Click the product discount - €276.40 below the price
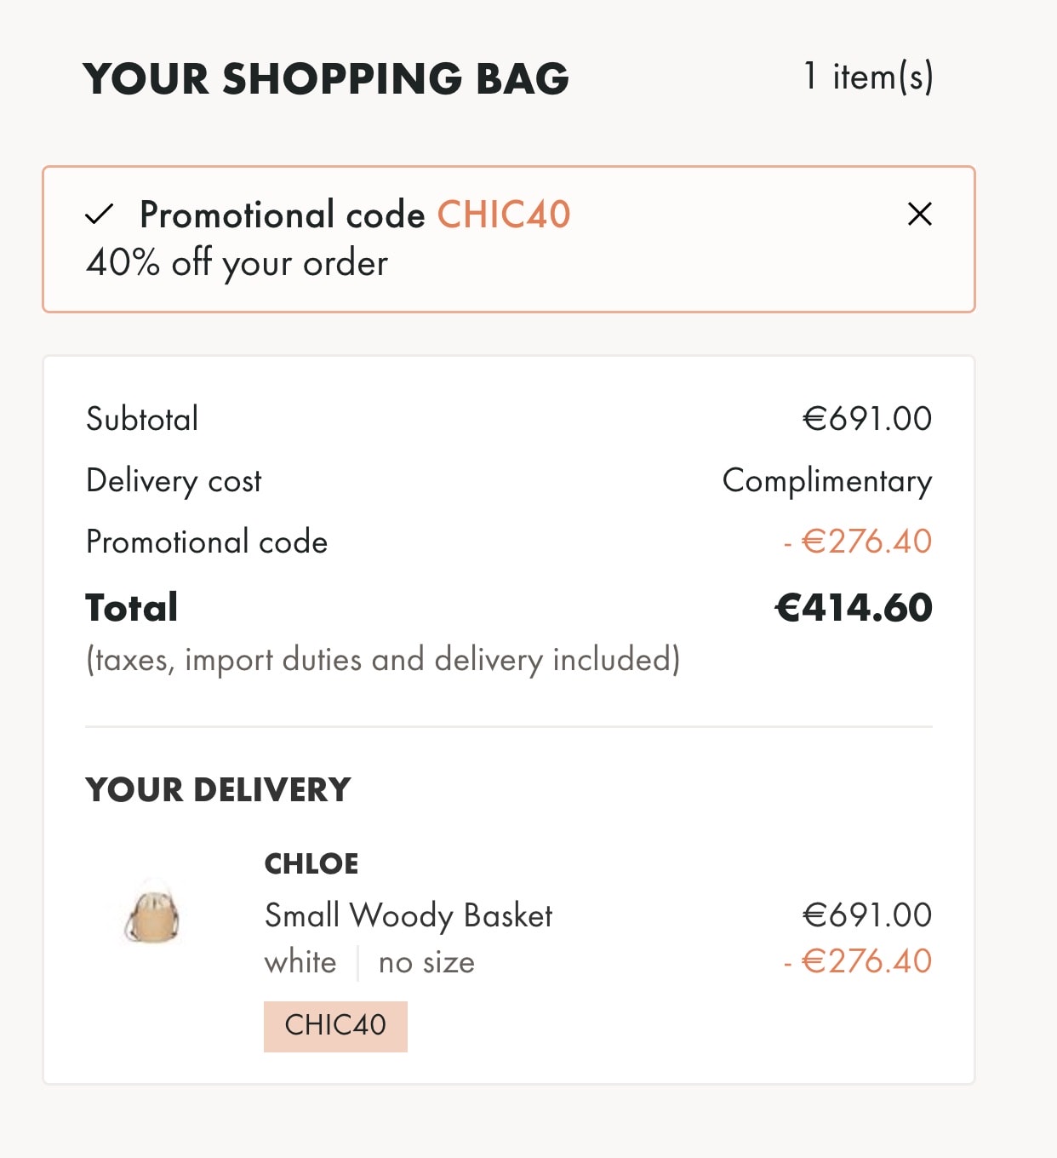Screen dimensions: 1057x1158 (858, 961)
